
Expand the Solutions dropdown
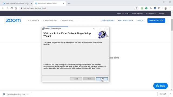33,20
